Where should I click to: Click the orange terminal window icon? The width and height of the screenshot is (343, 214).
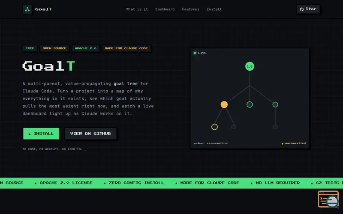coord(328,199)
